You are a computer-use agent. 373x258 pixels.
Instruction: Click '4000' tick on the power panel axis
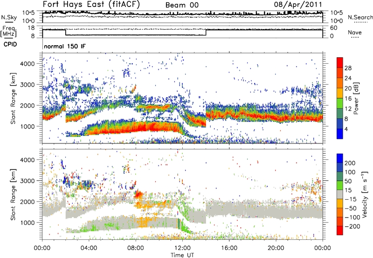[x=27, y=64]
